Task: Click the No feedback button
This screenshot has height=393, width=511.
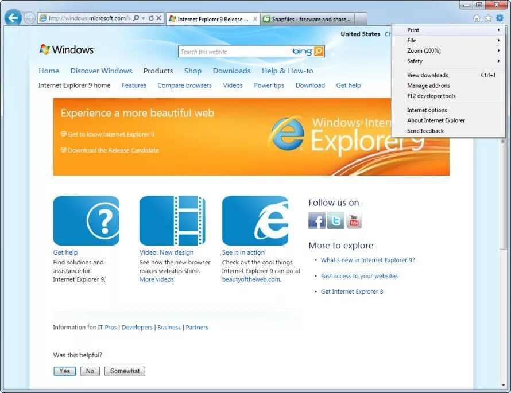Action: (x=90, y=371)
